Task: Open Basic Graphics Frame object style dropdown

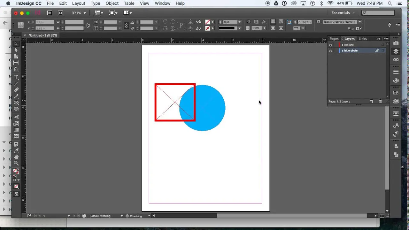Action: pyautogui.click(x=360, y=22)
